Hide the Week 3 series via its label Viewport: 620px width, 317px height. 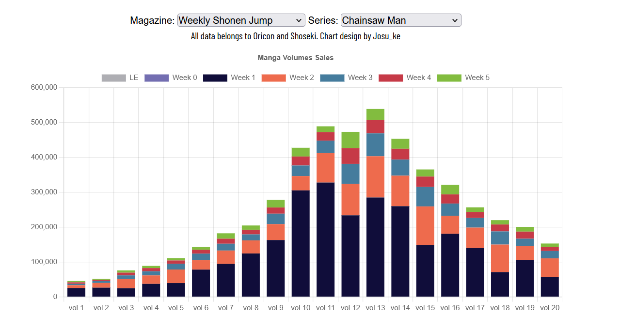(360, 78)
